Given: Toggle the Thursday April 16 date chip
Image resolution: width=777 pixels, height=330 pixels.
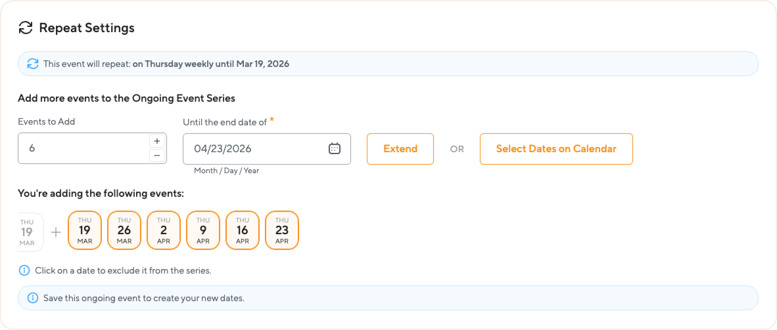Looking at the screenshot, I should point(243,230).
